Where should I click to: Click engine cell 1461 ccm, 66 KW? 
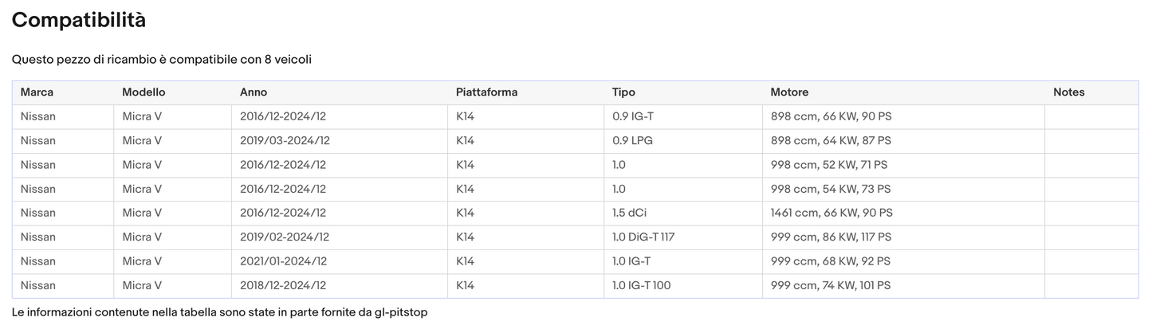(832, 214)
